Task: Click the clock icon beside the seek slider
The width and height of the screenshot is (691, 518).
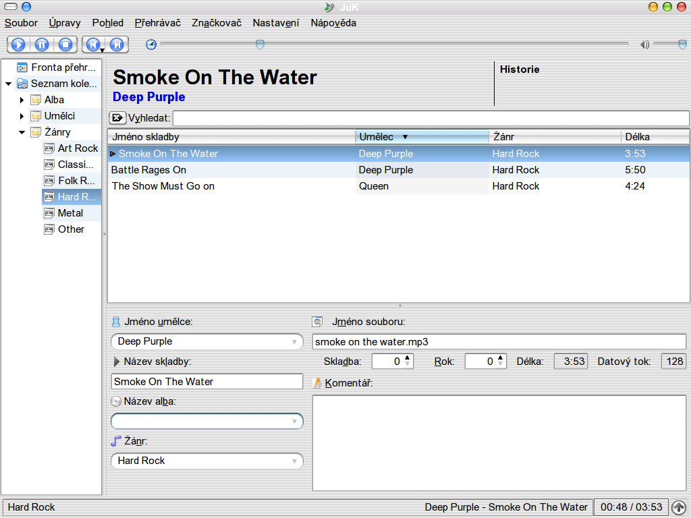Action: (151, 45)
